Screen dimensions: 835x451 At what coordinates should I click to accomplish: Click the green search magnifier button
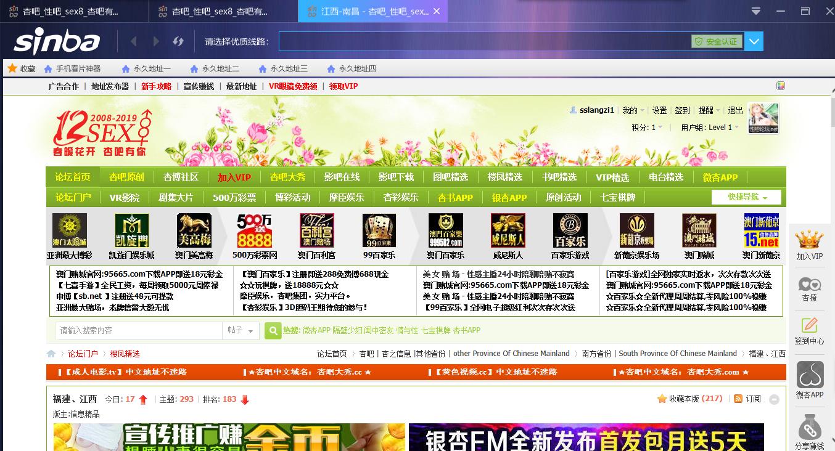point(273,331)
